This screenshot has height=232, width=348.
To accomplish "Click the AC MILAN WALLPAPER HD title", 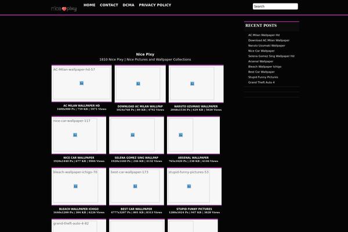I will [x=81, y=106].
